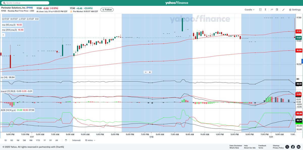The height and width of the screenshot is (150, 303).
Task: Open the chart events line icon
Action: coord(272,10)
